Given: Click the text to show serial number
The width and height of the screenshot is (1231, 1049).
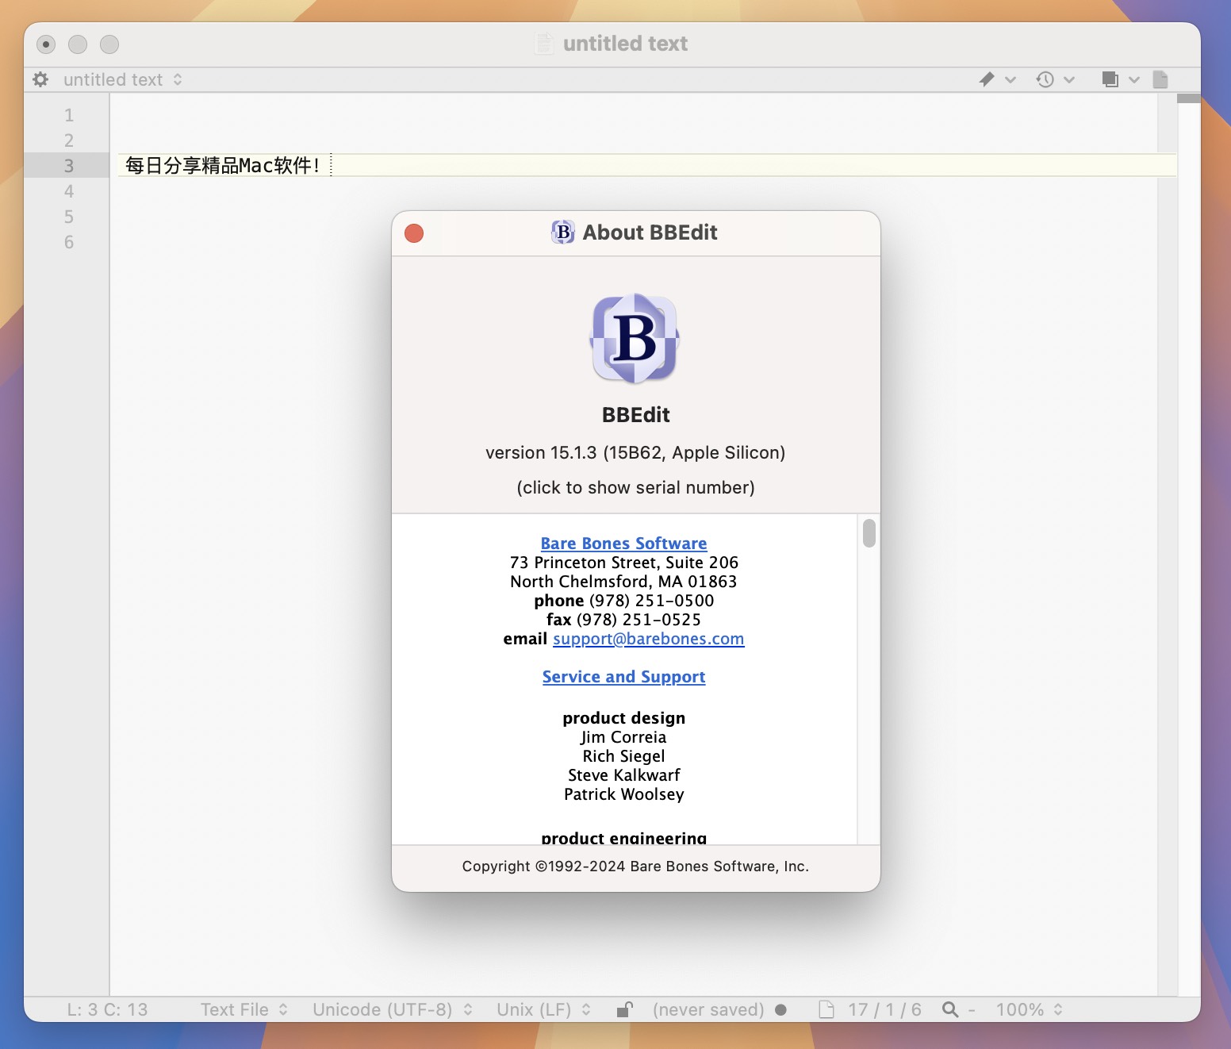Looking at the screenshot, I should 635,487.
